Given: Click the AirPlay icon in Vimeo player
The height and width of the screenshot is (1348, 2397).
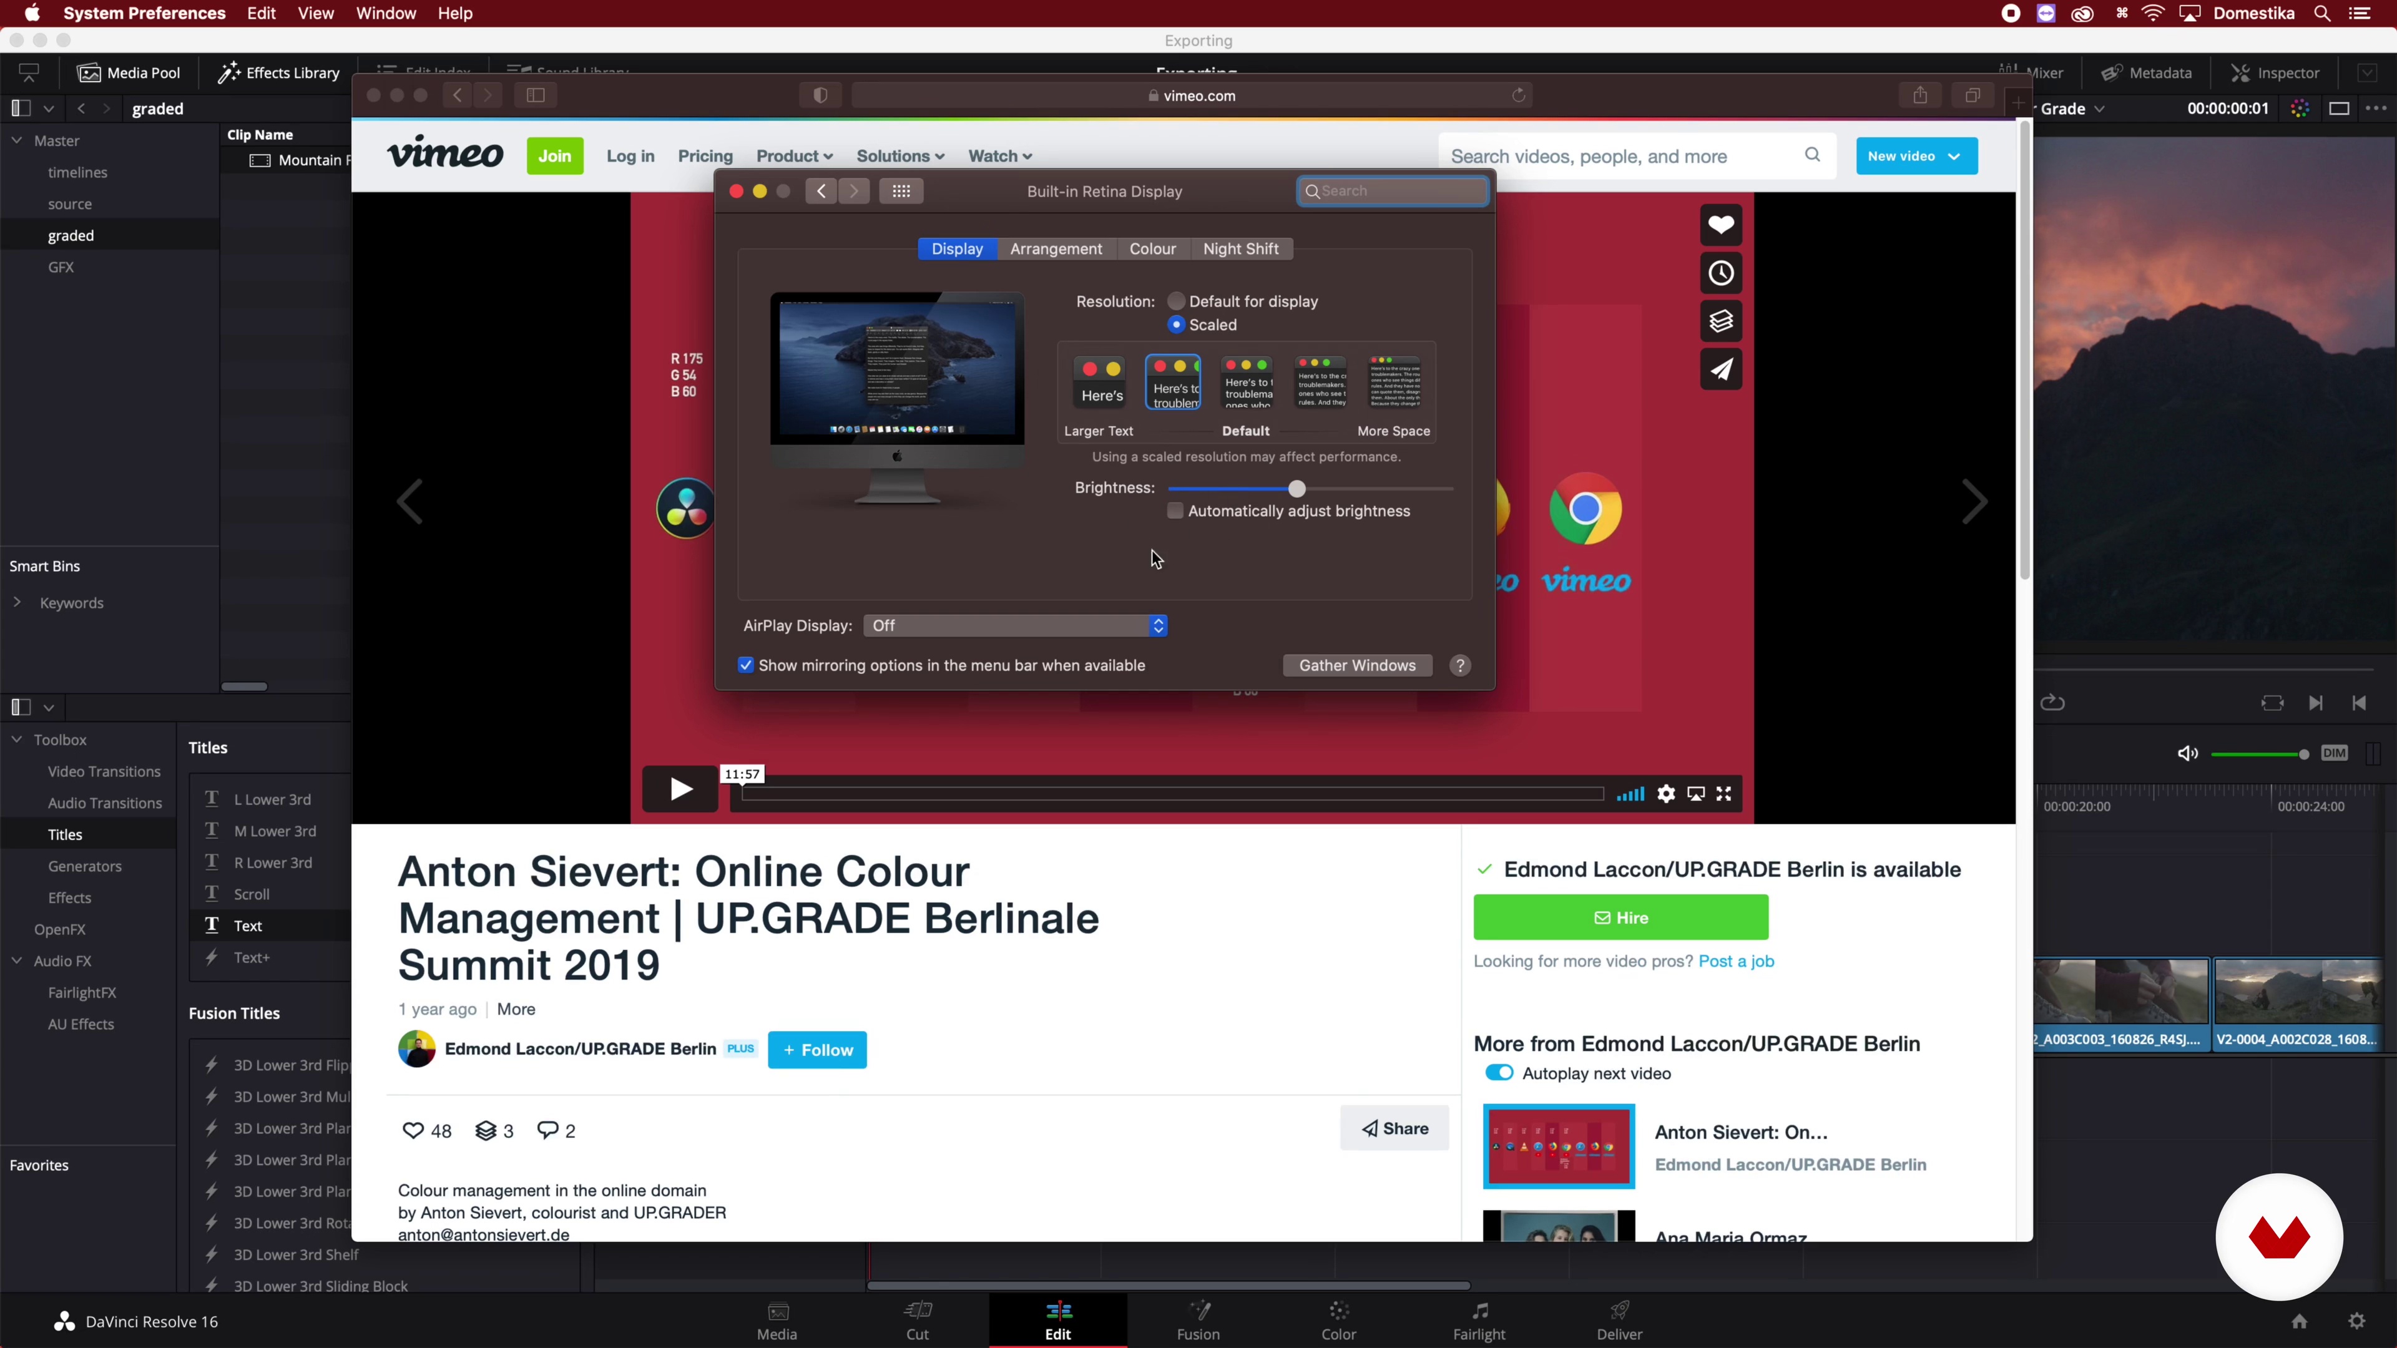Looking at the screenshot, I should (1697, 794).
